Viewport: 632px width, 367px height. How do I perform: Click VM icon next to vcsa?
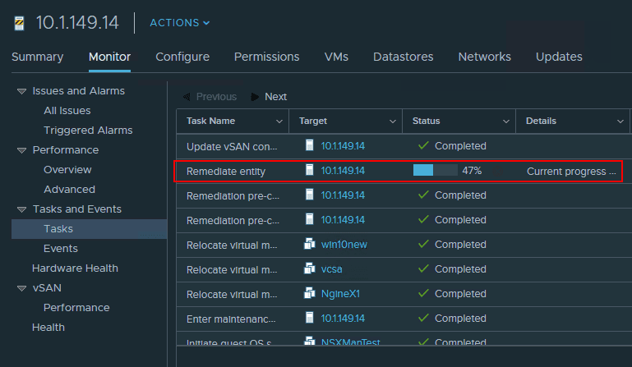(310, 269)
